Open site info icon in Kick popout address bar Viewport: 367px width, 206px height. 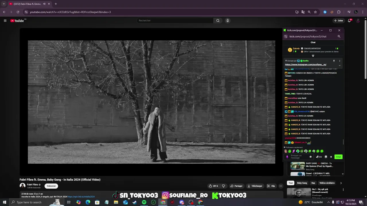[x=286, y=37]
